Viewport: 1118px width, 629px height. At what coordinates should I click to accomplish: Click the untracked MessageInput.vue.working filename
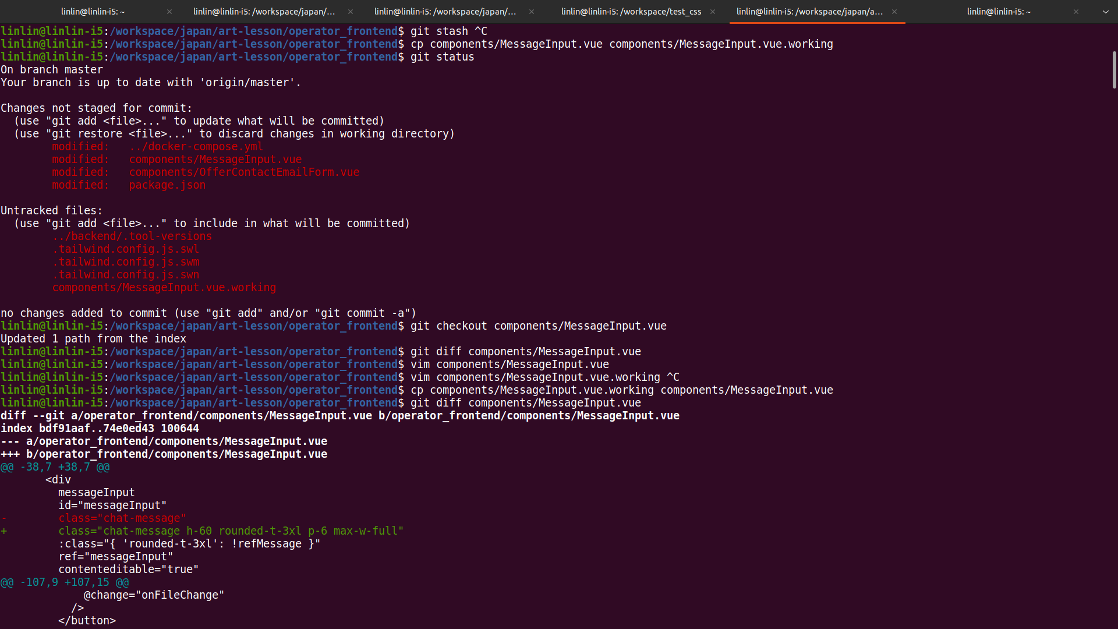[x=164, y=288]
